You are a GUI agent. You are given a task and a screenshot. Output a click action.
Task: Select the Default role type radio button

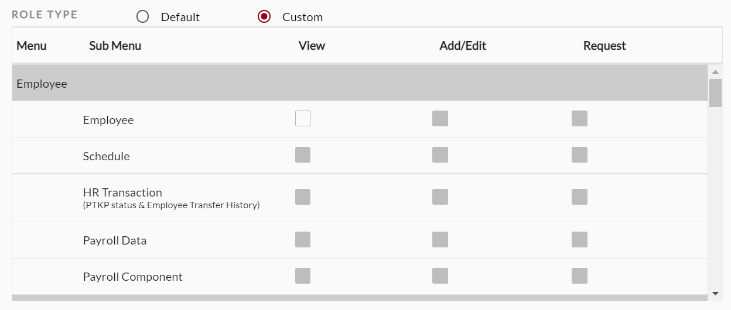[x=143, y=17]
